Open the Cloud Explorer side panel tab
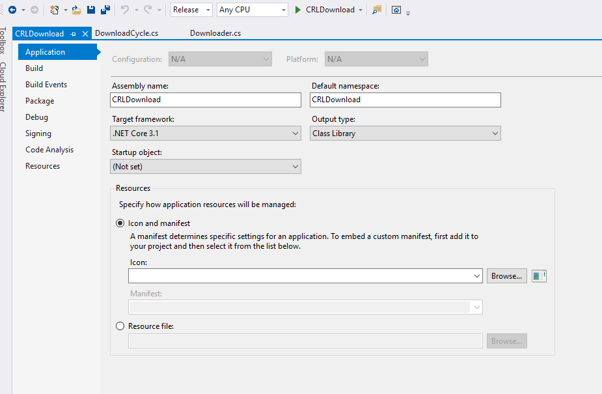 pos(3,87)
